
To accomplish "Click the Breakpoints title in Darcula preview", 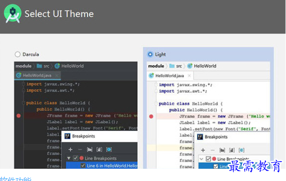I will pos(84,136).
